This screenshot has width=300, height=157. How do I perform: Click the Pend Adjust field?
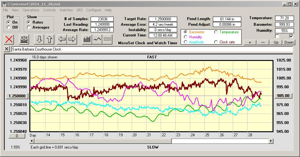pos(227,24)
